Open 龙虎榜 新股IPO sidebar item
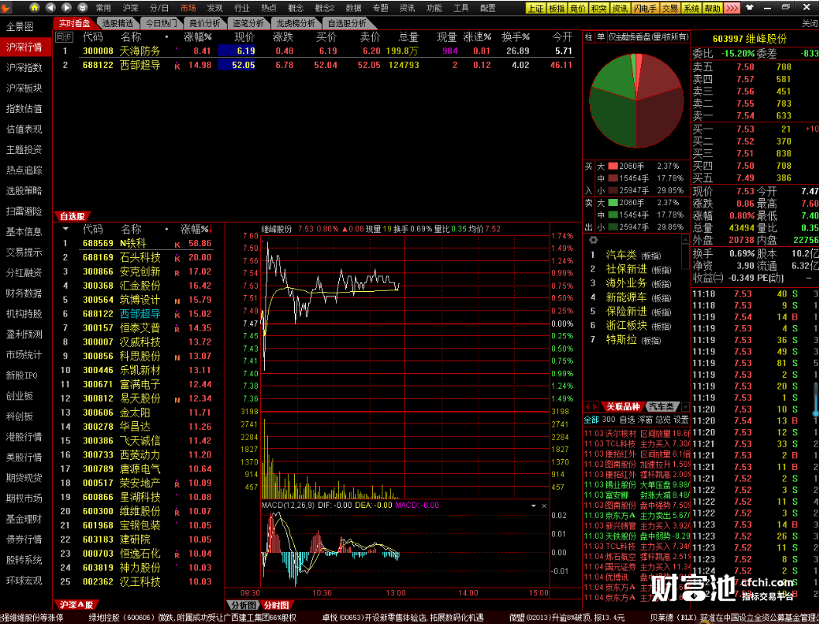The width and height of the screenshot is (819, 624). [22, 375]
